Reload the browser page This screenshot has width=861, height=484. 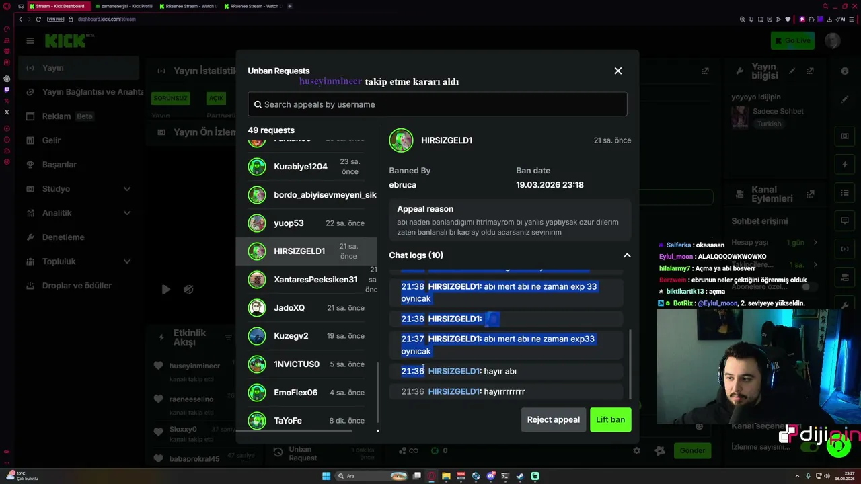point(38,19)
